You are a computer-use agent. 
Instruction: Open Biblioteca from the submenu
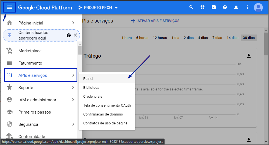click(x=91, y=88)
